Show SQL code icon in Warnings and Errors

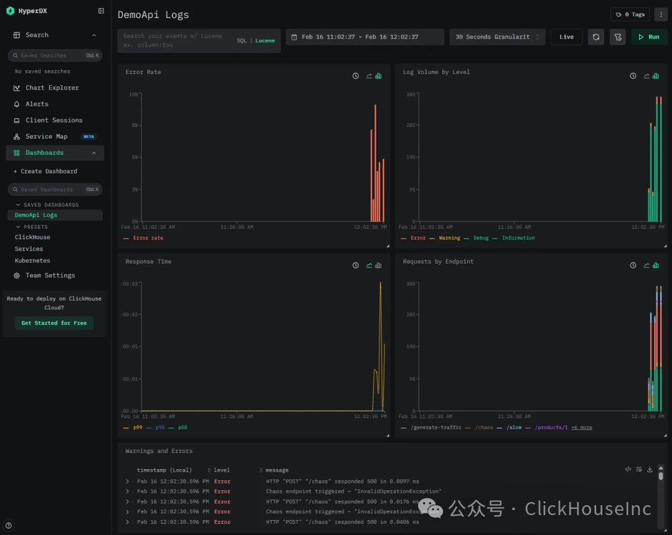pos(628,470)
